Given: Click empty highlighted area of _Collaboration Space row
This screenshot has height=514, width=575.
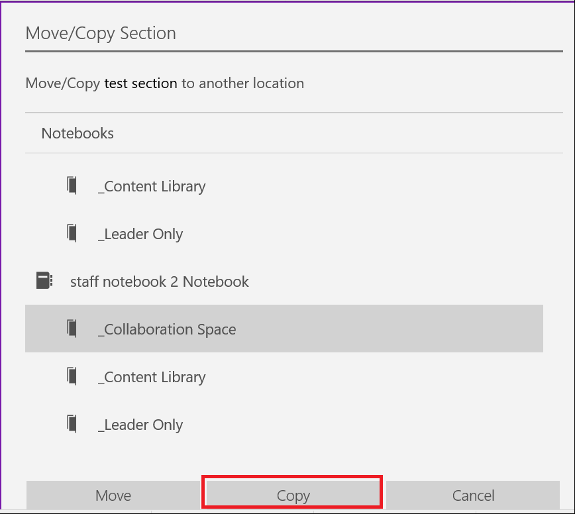Looking at the screenshot, I should click(389, 329).
